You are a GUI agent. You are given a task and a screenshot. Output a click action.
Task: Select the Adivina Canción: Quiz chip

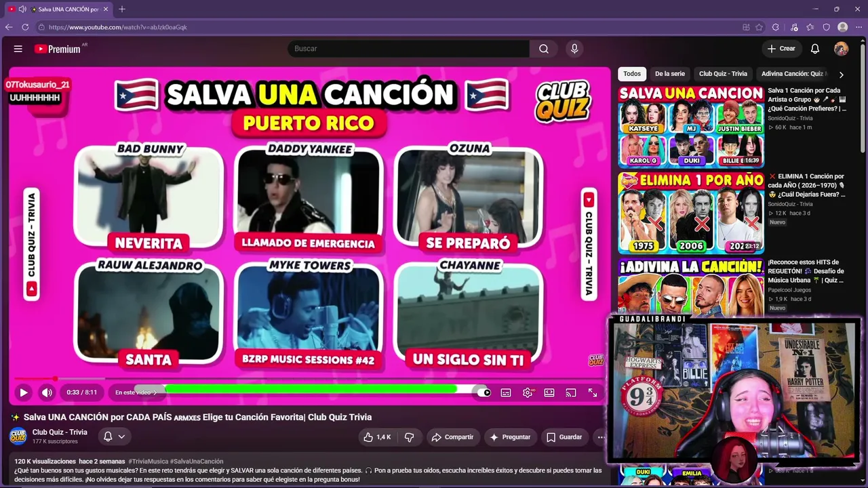tap(793, 74)
